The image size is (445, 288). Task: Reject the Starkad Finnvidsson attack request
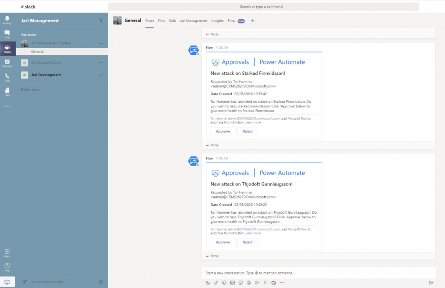point(247,131)
